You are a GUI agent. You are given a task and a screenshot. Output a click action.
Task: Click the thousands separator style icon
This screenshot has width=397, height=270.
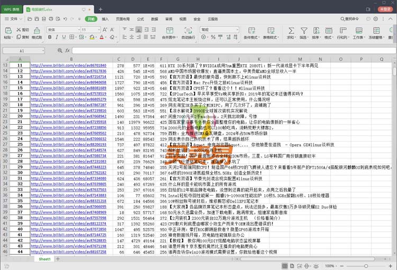221,37
